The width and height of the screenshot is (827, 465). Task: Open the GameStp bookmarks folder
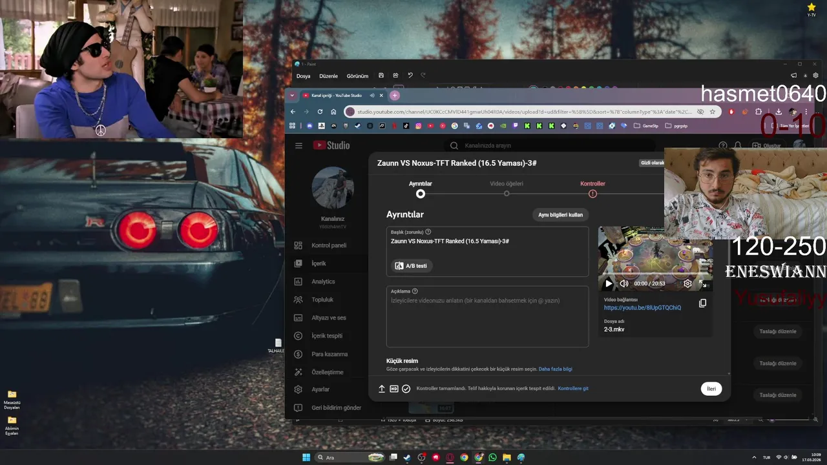[x=646, y=126]
